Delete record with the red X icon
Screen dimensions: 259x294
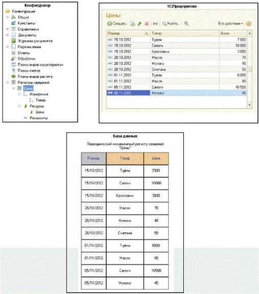point(147,23)
